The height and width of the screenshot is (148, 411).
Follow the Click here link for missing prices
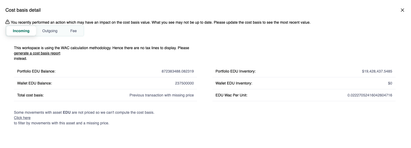click(22, 118)
